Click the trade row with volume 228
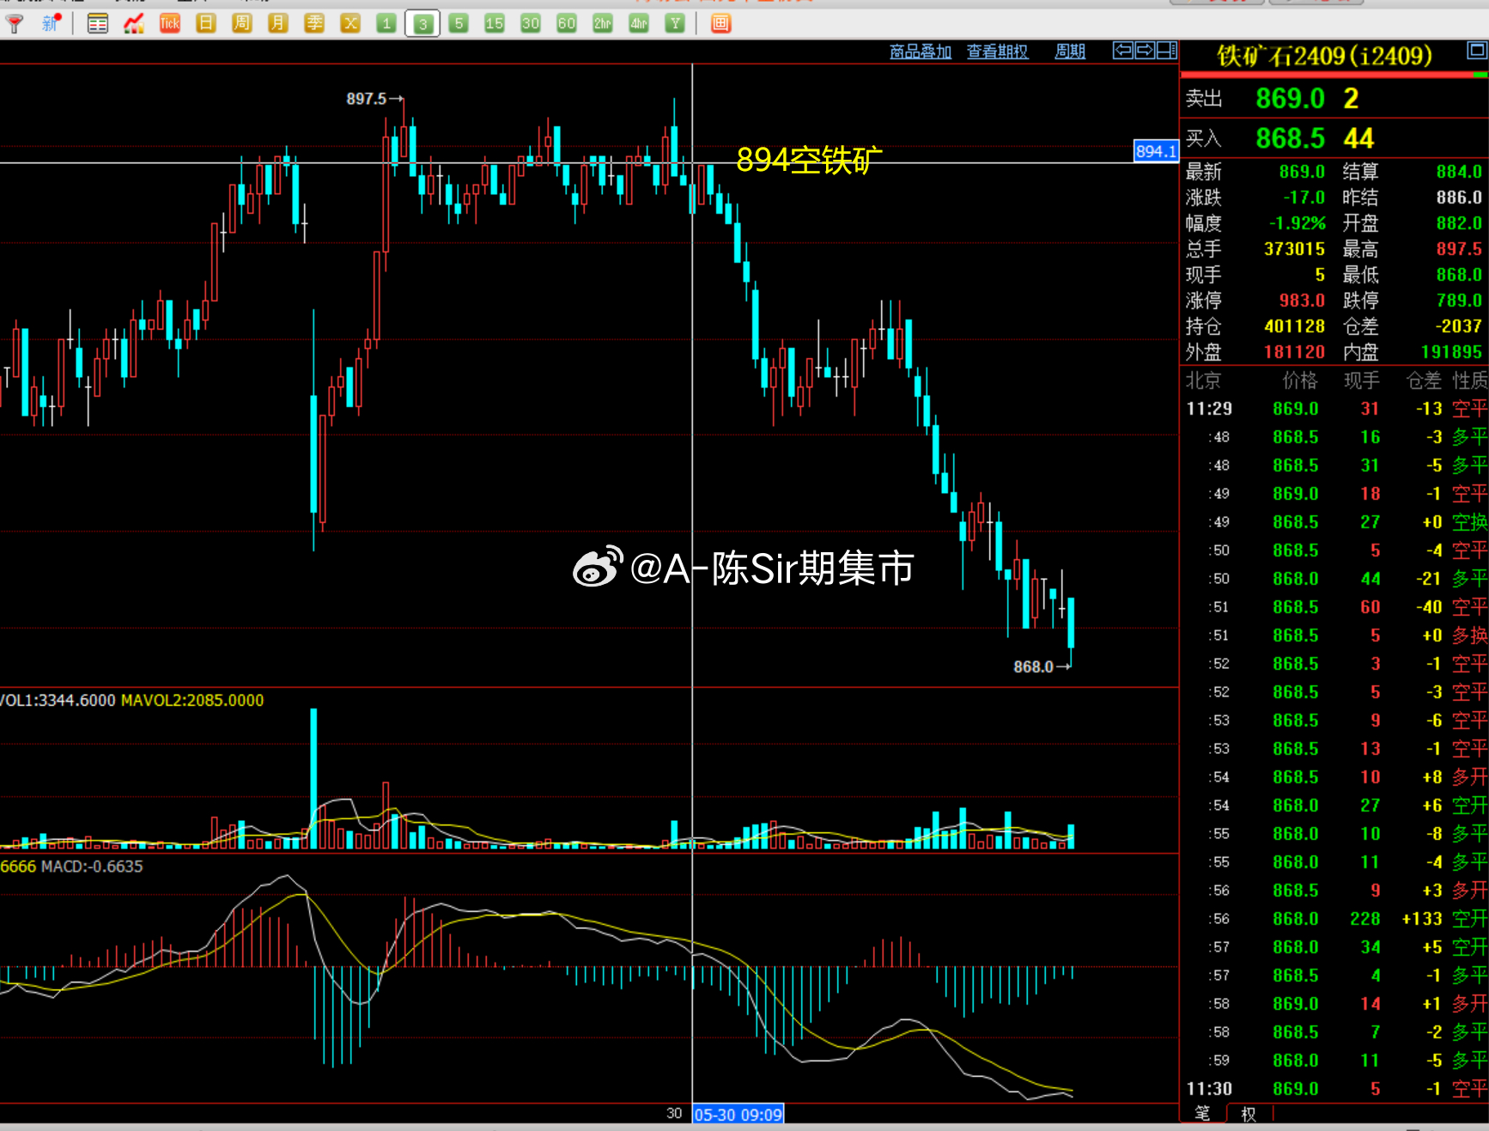 [x=1335, y=919]
